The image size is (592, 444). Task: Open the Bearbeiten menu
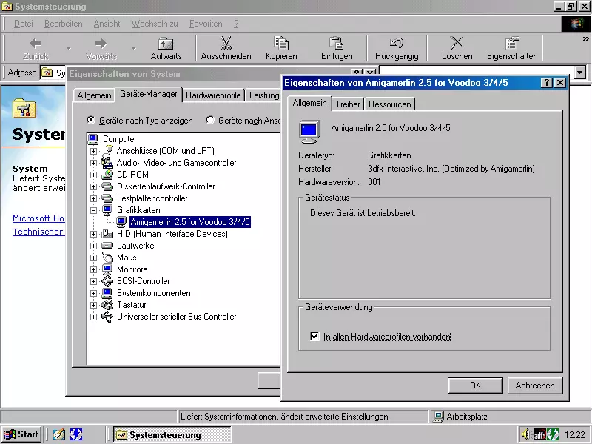[63, 24]
